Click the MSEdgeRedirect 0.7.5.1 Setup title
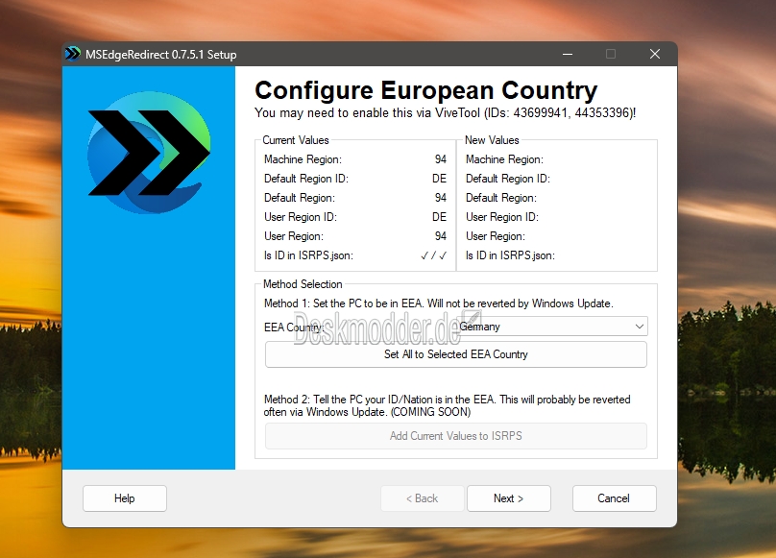The height and width of the screenshot is (558, 776). click(160, 55)
